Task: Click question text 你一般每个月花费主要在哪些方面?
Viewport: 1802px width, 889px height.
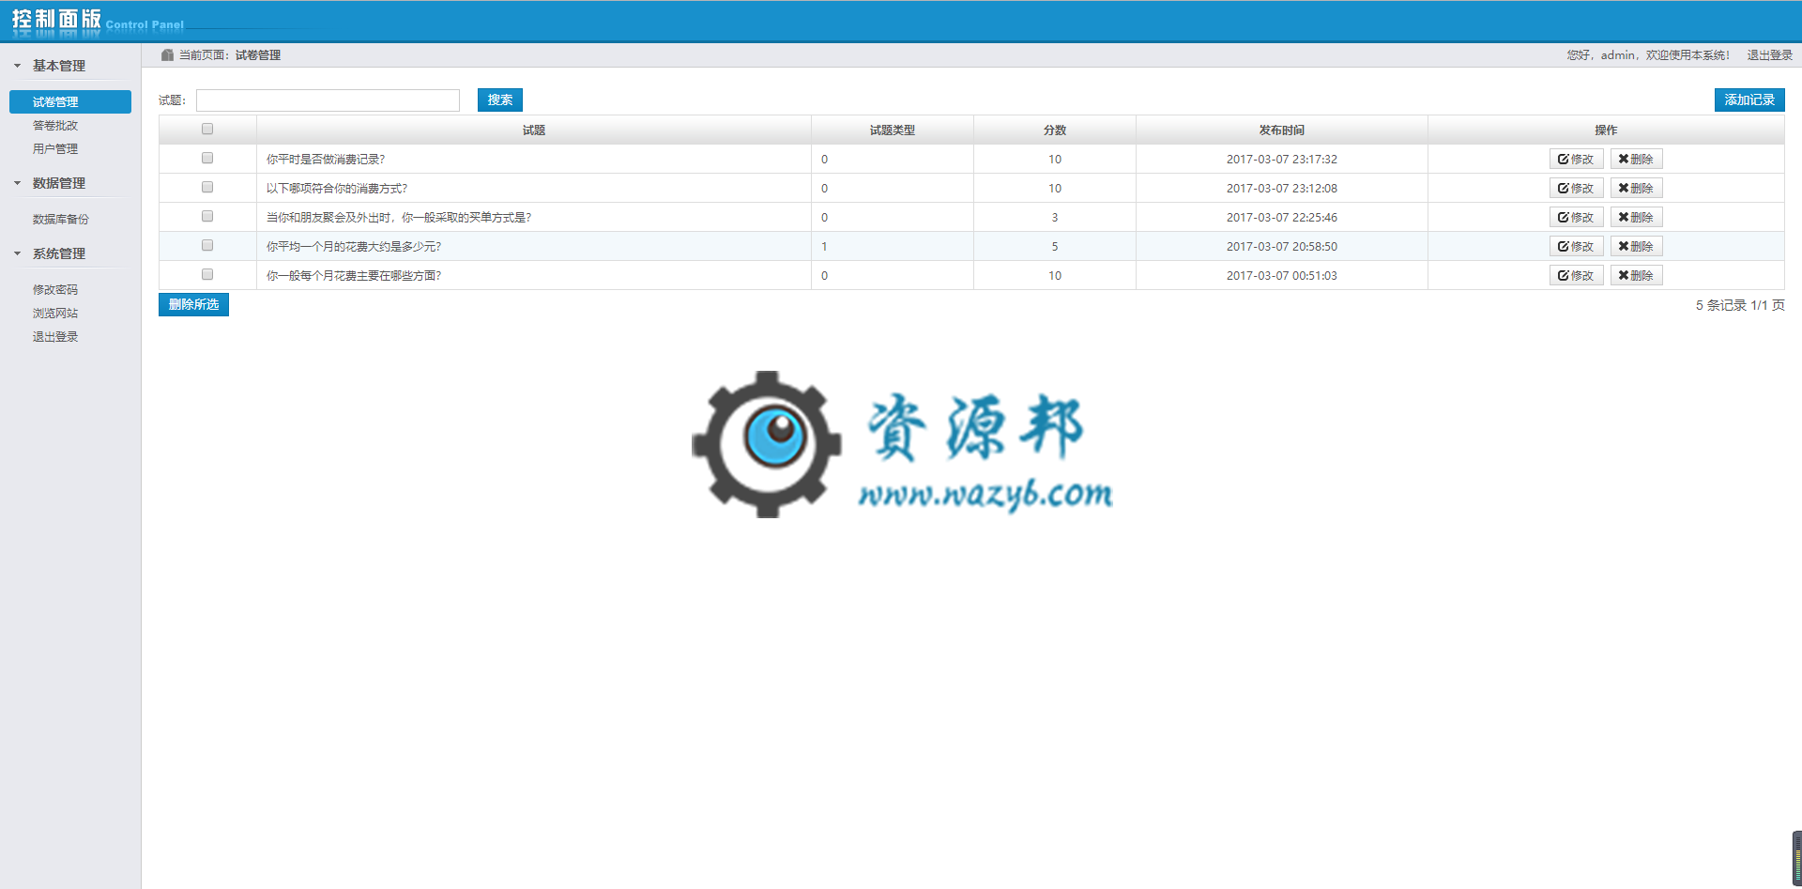Action: pyautogui.click(x=354, y=276)
